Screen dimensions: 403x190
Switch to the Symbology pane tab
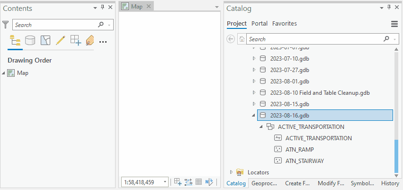pos(362,183)
